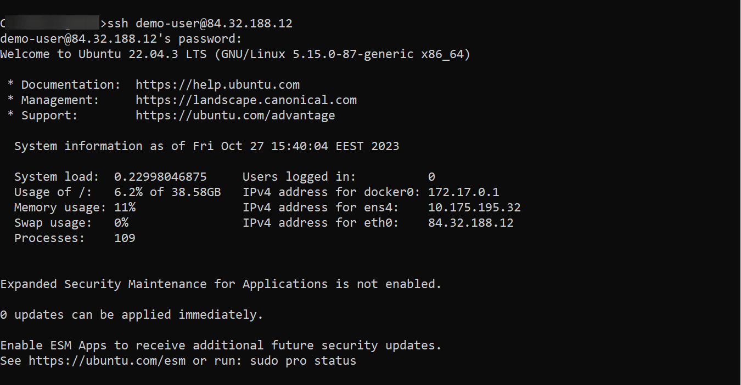
Task: Click the system load value 0.22998046875
Action: [160, 177]
